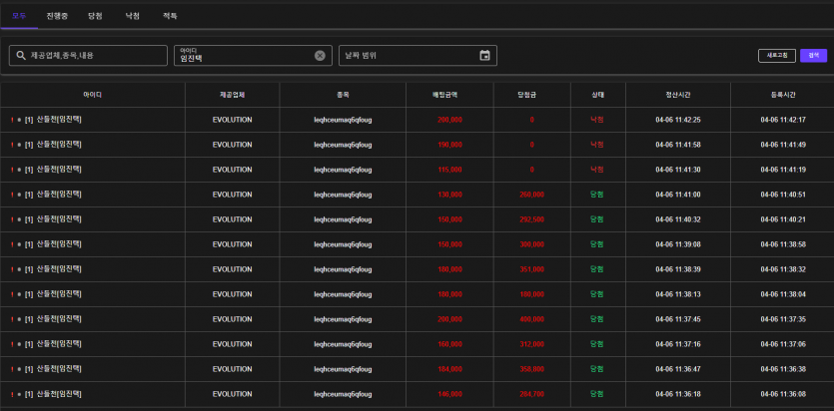Click the red exclamation icon in the 11:38:13 row
Viewport: 834px width, 411px height.
tap(12, 294)
